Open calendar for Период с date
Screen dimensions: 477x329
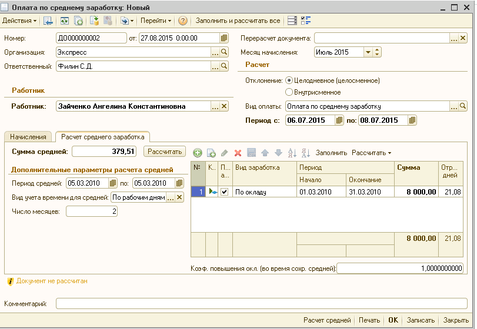point(339,120)
